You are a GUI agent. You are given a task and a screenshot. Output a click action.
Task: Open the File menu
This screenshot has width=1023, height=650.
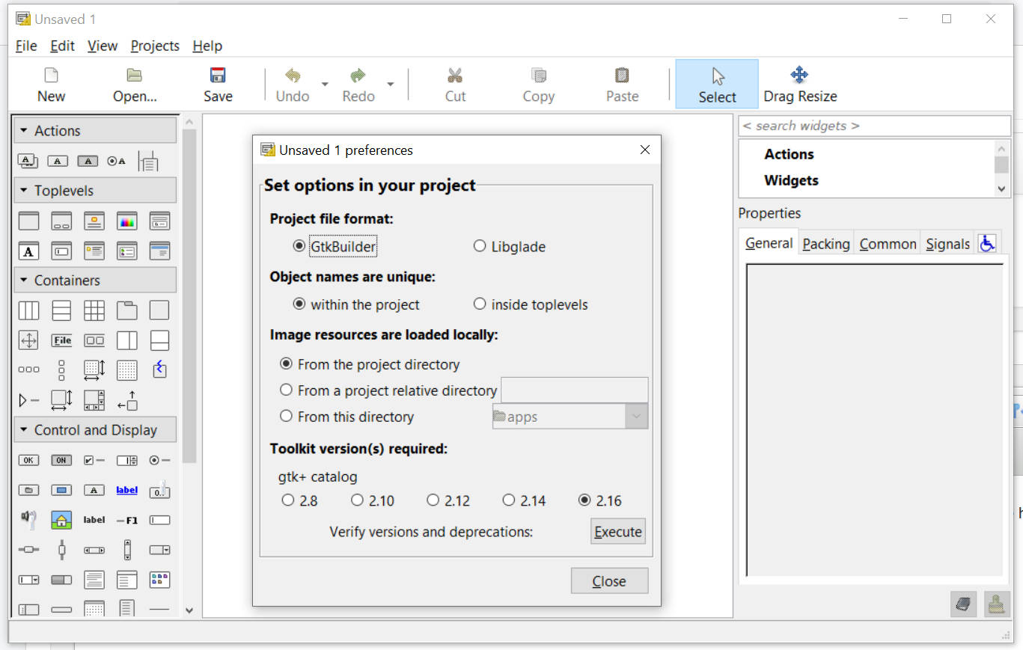(26, 46)
